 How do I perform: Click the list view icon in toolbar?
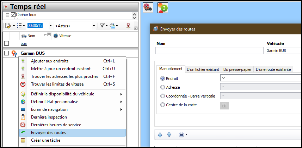coord(20,26)
